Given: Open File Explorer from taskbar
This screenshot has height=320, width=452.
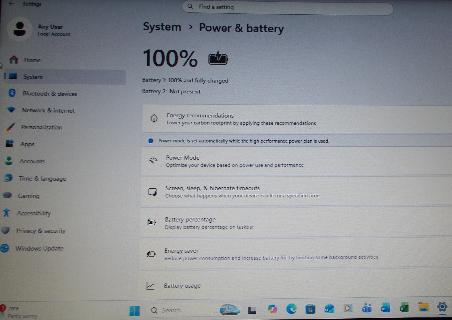Looking at the screenshot, I should [423, 307].
